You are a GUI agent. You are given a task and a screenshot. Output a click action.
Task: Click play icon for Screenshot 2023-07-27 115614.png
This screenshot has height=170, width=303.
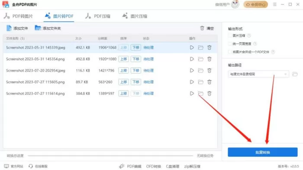(x=192, y=93)
